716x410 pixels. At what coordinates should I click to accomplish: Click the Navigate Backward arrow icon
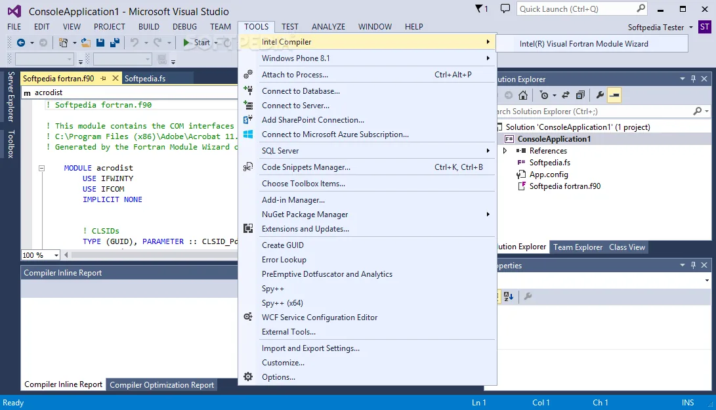tap(21, 43)
